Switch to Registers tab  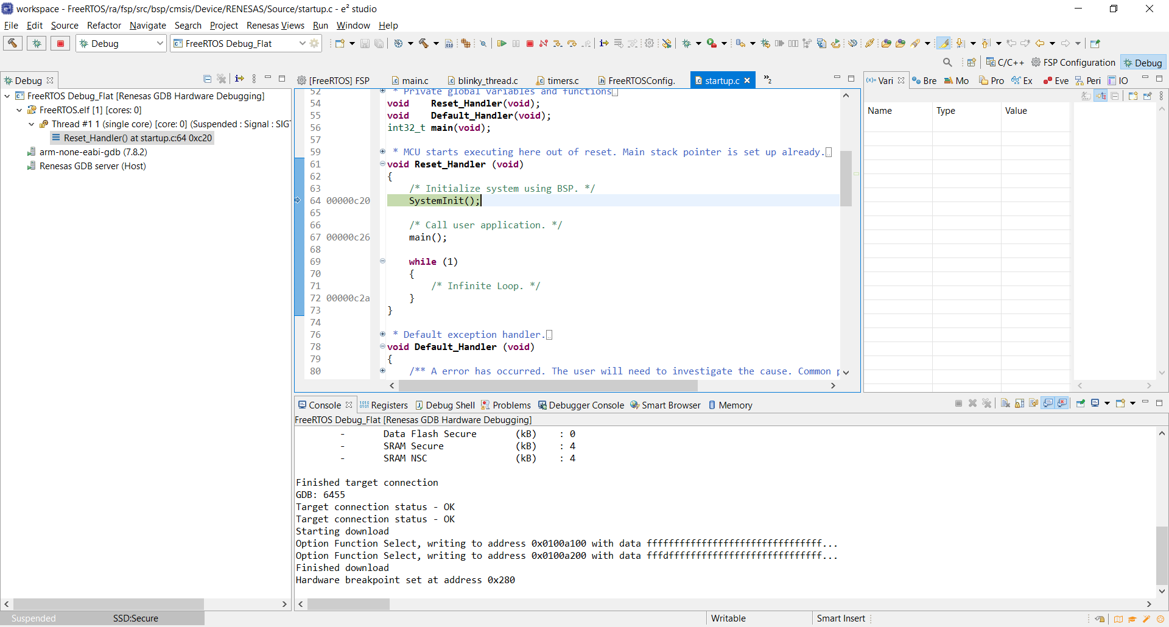(x=384, y=405)
